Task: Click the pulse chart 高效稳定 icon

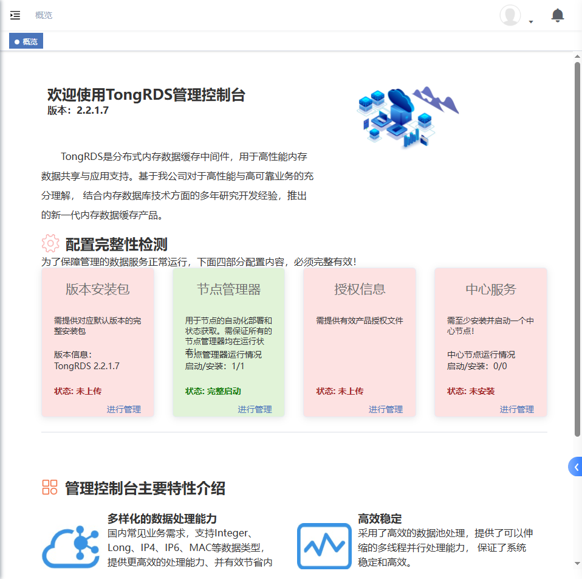Action: 324,546
